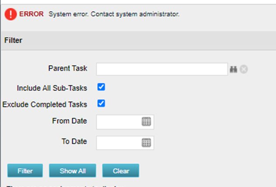Uncheck Include All Sub-Tasks checkbox
Image resolution: width=276 pixels, height=187 pixels.
pyautogui.click(x=101, y=87)
